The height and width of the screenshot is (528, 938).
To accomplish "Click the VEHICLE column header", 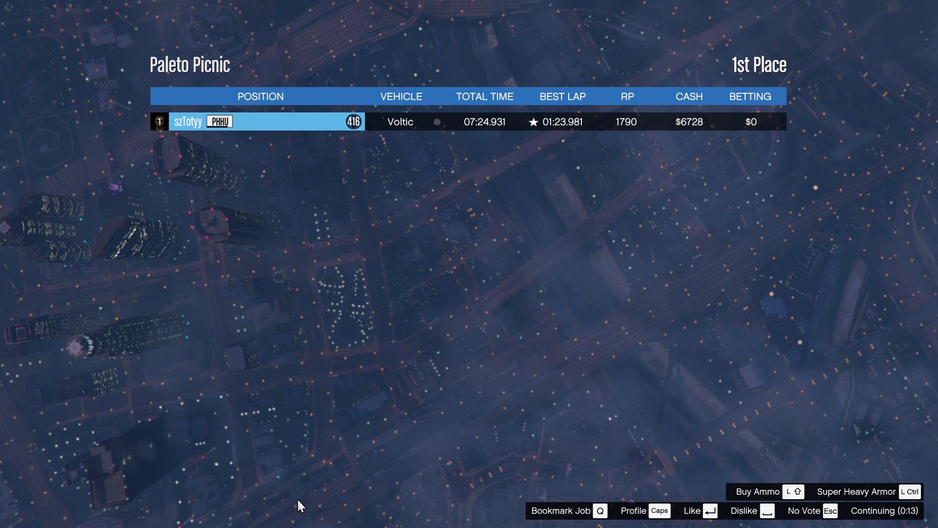I will [x=401, y=97].
